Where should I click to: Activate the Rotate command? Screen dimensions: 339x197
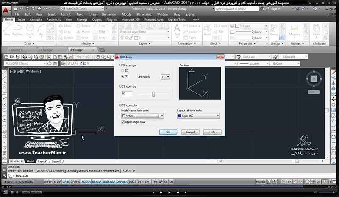(83, 26)
